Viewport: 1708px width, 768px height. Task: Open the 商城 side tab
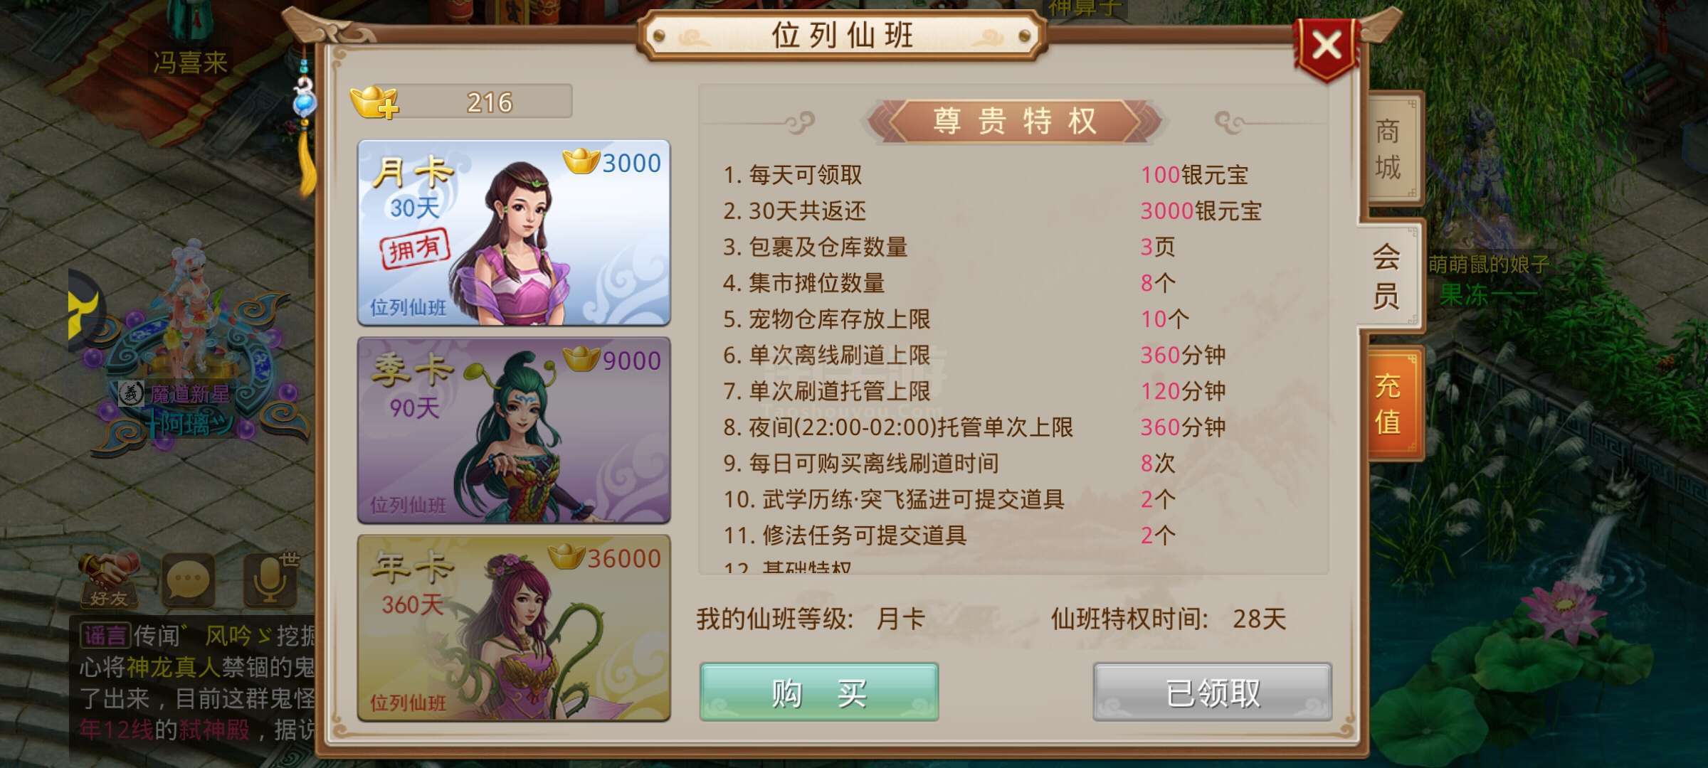[1389, 149]
